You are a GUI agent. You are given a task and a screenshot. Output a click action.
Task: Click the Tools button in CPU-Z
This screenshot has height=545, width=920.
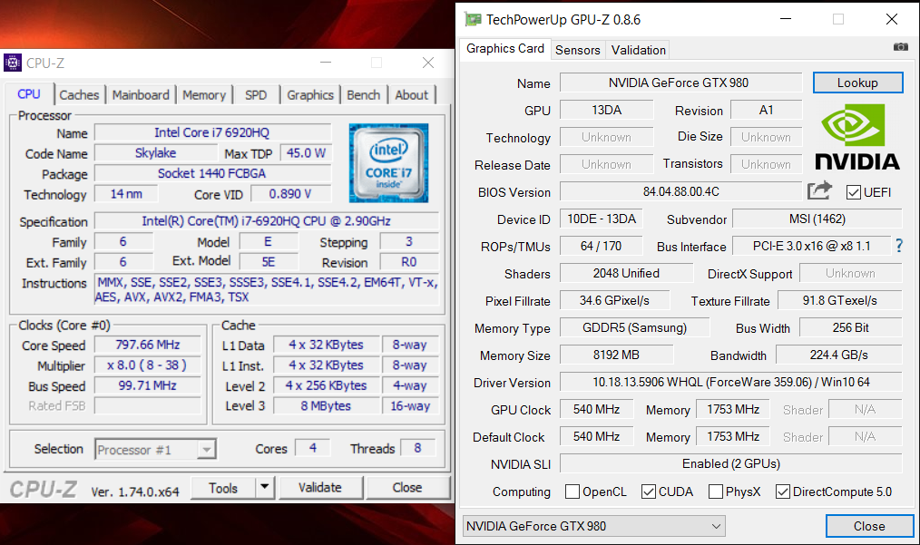point(223,488)
